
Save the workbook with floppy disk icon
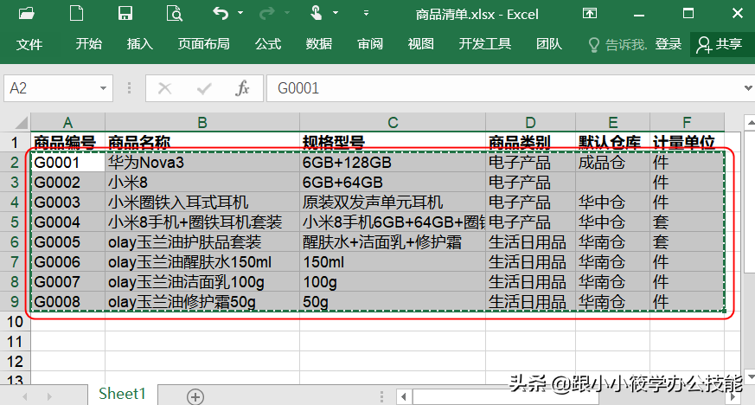pos(125,13)
